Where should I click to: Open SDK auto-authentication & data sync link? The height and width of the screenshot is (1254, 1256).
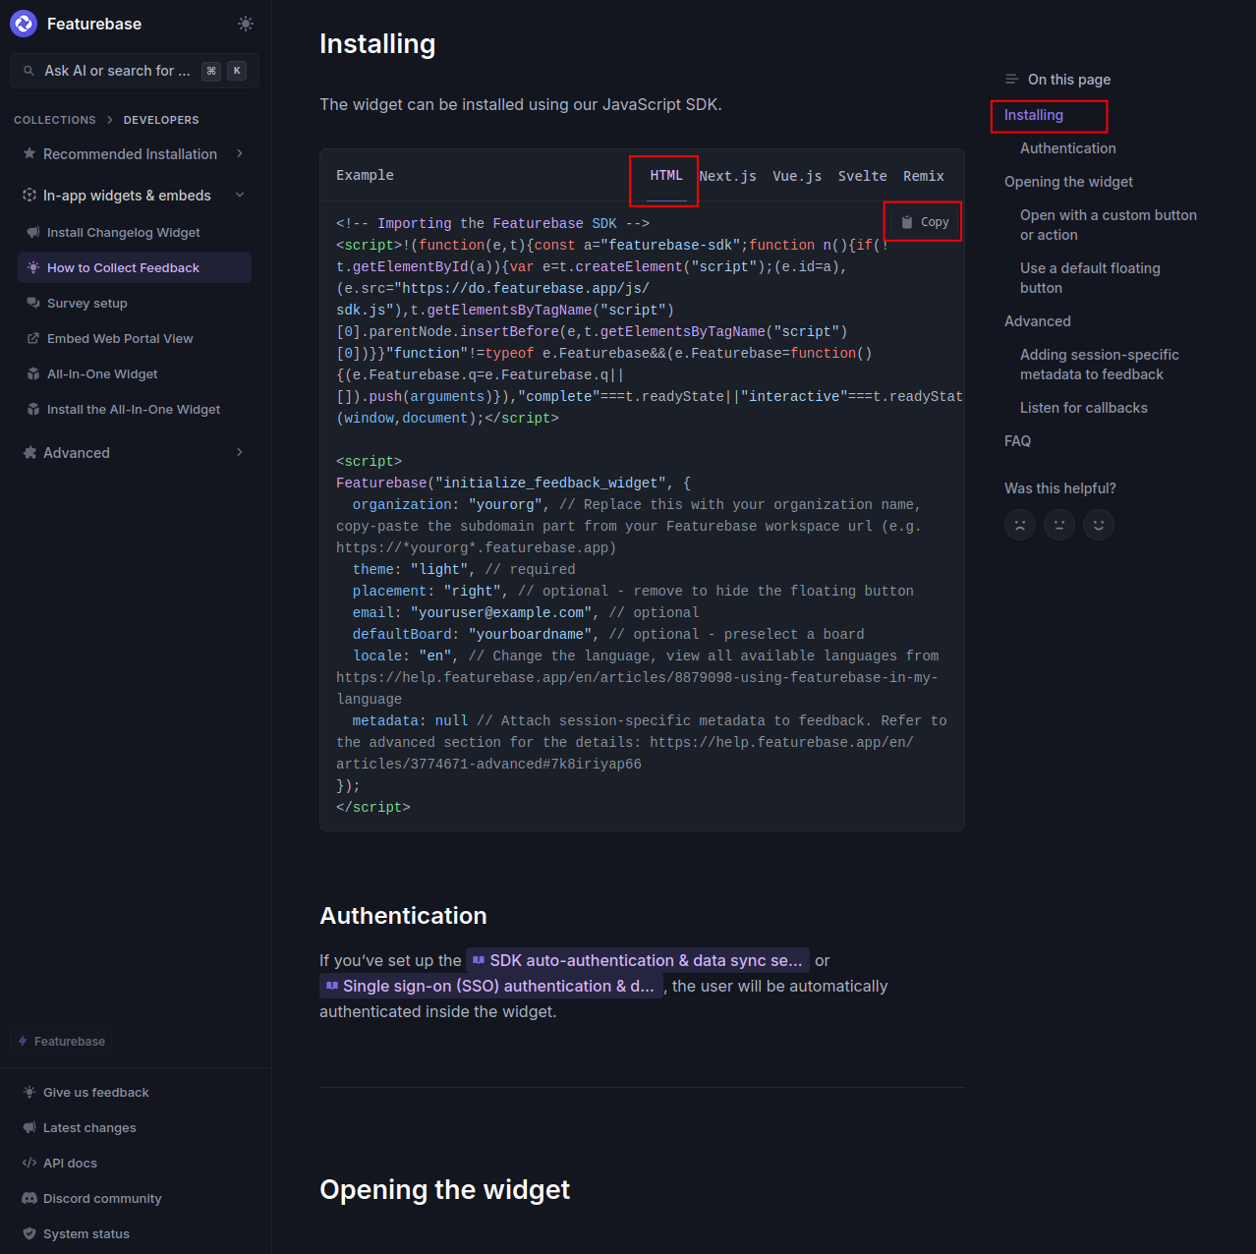638,961
